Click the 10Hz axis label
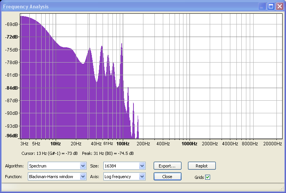The image size is (286, 193). tap(55, 144)
